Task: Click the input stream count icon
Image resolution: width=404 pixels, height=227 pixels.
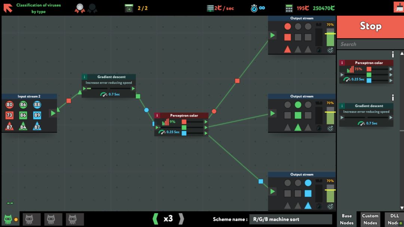Action: pos(129,8)
